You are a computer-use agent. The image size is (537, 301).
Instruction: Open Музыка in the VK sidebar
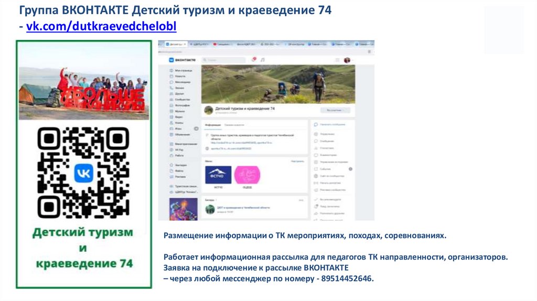pos(178,111)
